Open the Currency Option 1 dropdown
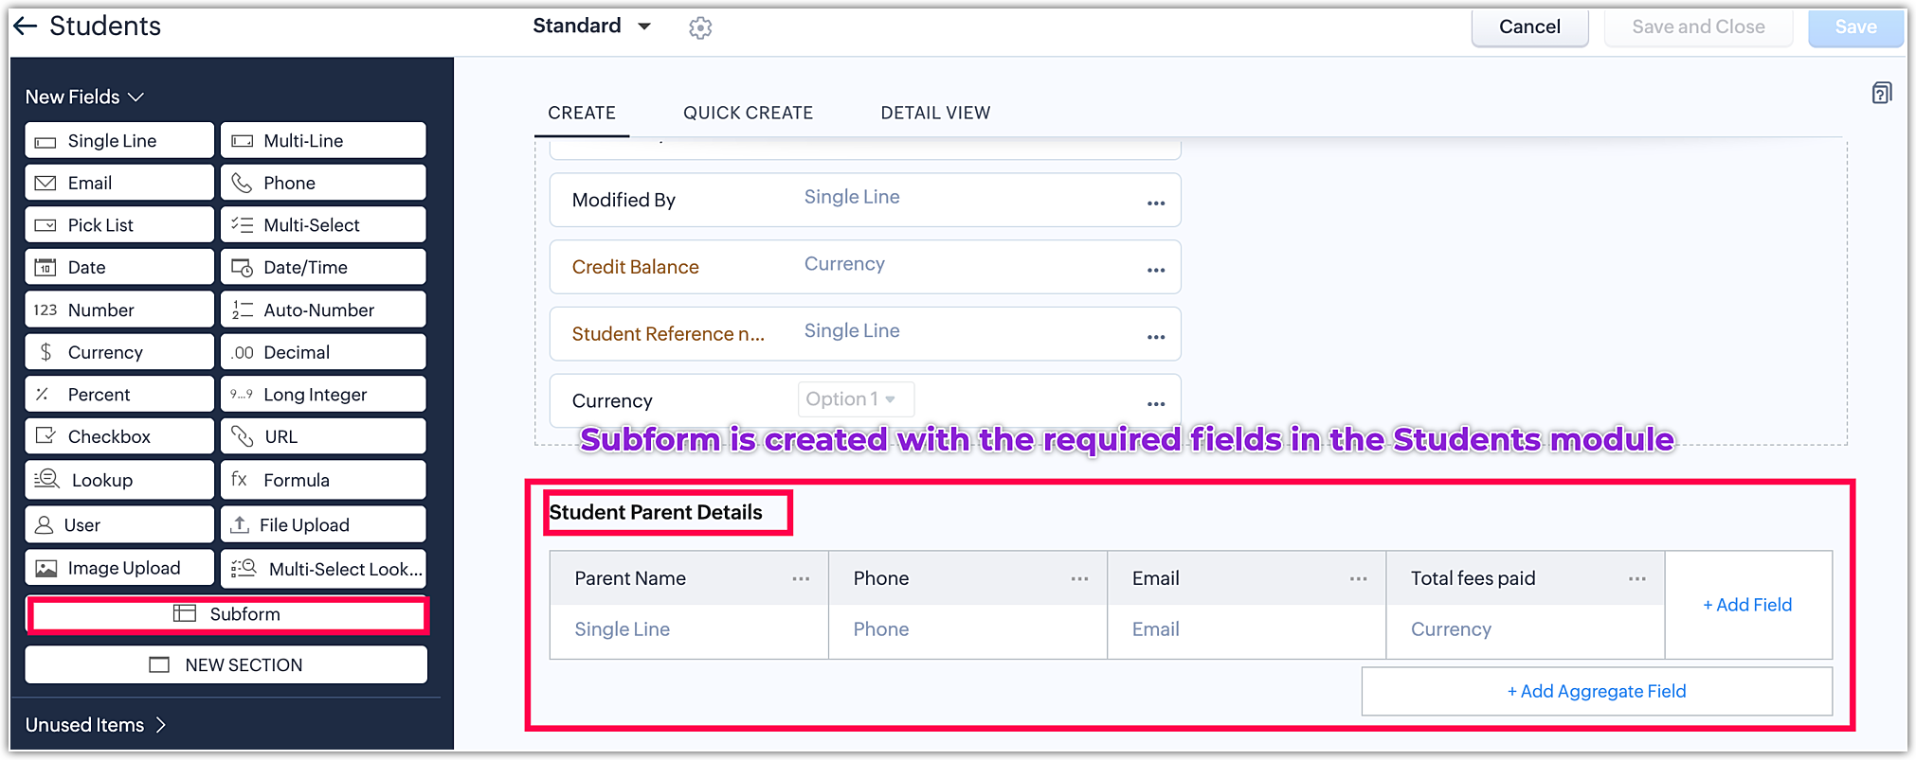The height and width of the screenshot is (760, 1916). tap(856, 399)
